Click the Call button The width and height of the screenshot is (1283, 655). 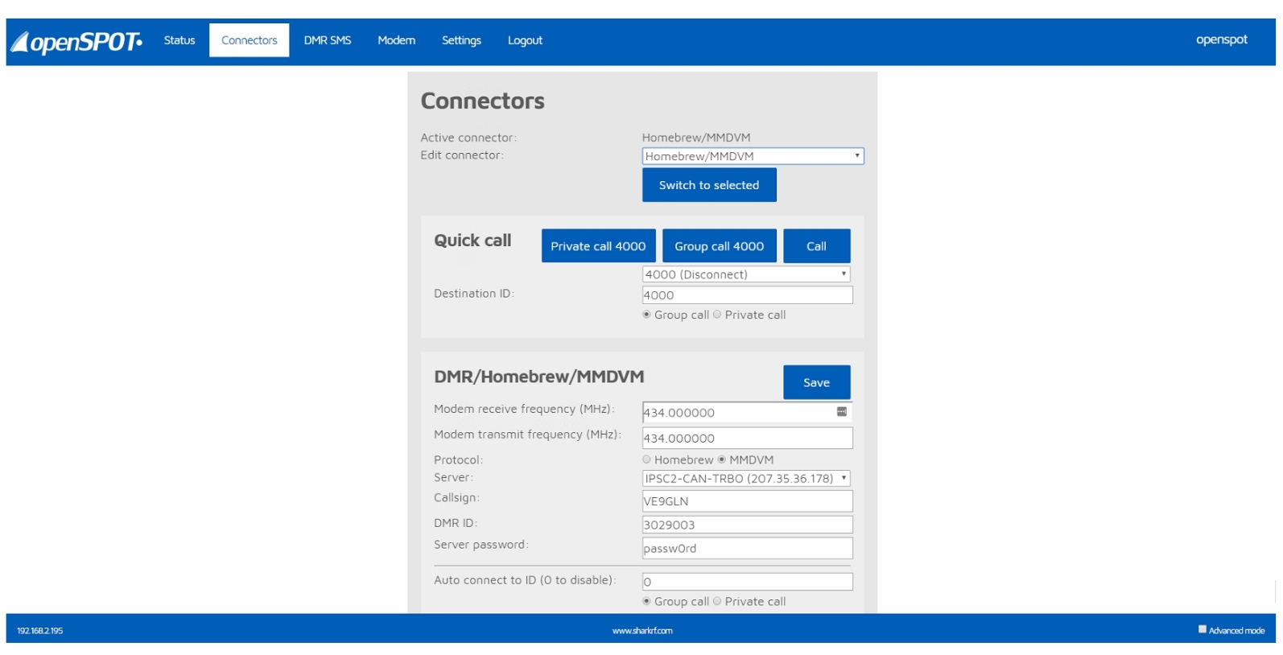point(816,246)
